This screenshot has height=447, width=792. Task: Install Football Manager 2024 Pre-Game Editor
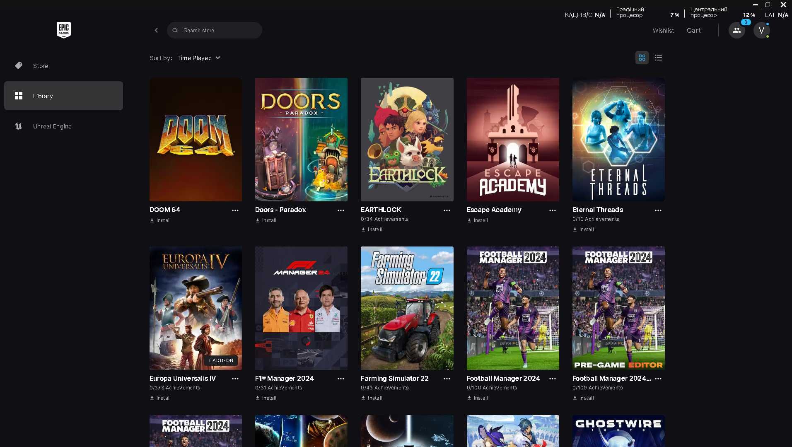pyautogui.click(x=583, y=398)
